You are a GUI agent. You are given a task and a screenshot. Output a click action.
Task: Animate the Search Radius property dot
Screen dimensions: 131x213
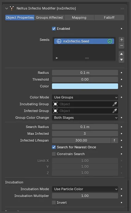121,127
